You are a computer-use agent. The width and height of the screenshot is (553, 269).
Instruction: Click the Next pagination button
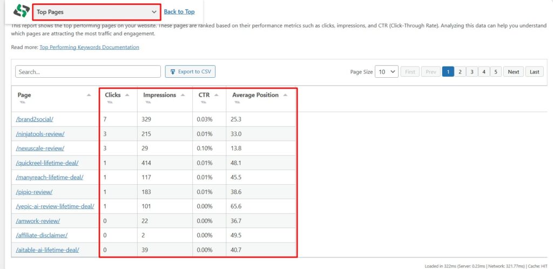coord(513,72)
